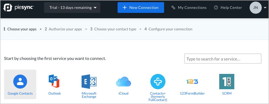Choose the Contacts+ icon
Image resolution: width=269 pixels, height=104 pixels.
(158, 81)
